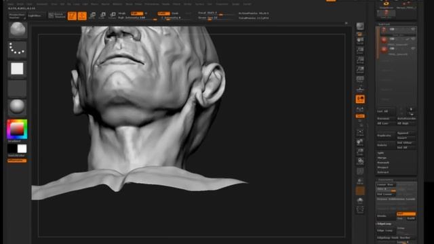Expand the Split section
Viewport: 434px width, 244px height.
click(381, 153)
